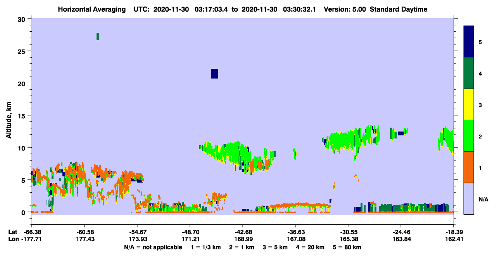The width and height of the screenshot is (504, 258).
Task: Click the '3 = 5 km' legend entry
Action: coord(275,247)
